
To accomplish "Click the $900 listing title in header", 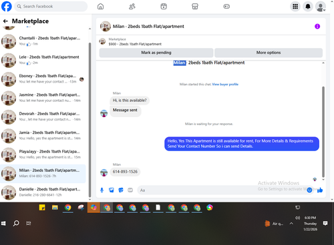I will (135, 44).
